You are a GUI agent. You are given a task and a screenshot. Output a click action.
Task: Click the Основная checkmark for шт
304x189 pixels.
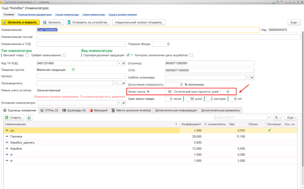(x=269, y=130)
